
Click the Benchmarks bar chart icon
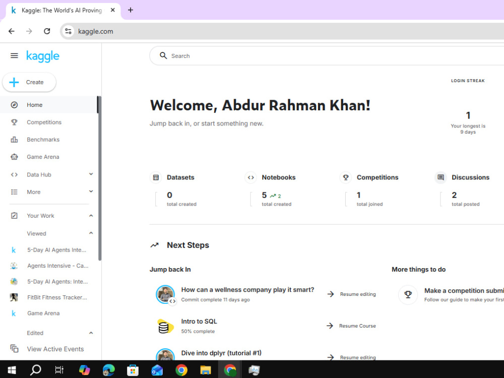coord(14,140)
